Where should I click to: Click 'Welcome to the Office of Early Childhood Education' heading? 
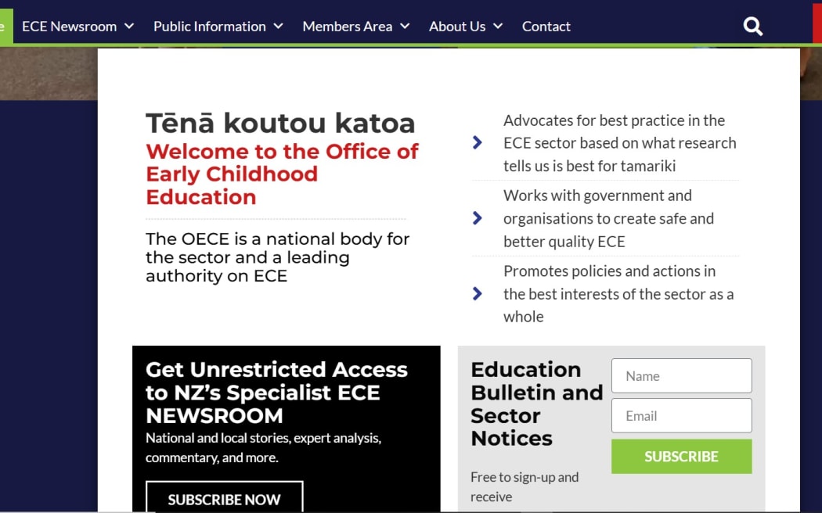point(282,174)
